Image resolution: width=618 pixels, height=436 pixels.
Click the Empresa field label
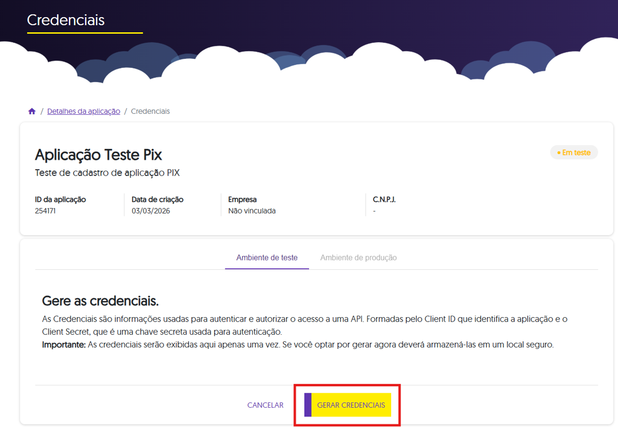point(242,199)
